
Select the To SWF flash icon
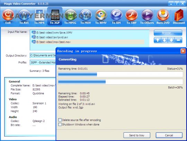(x=132, y=15)
